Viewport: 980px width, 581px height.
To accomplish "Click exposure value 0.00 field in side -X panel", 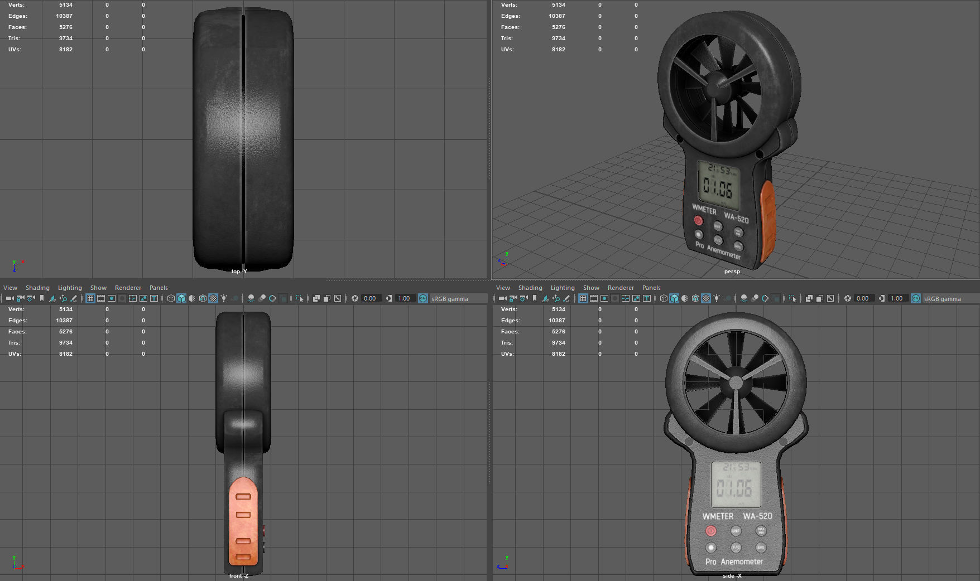I will (x=864, y=298).
